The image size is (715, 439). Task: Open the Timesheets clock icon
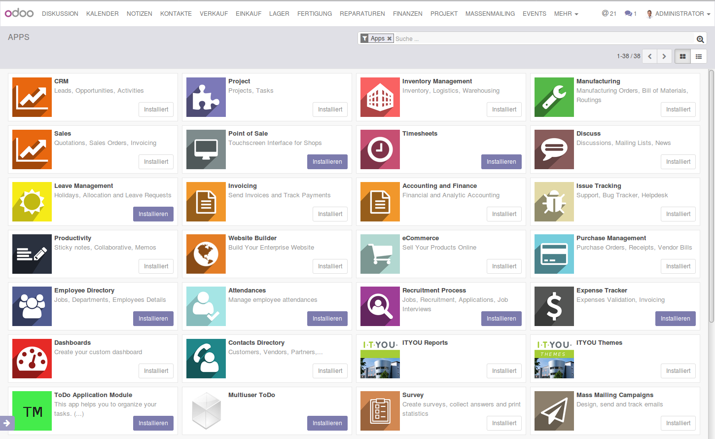click(x=380, y=149)
